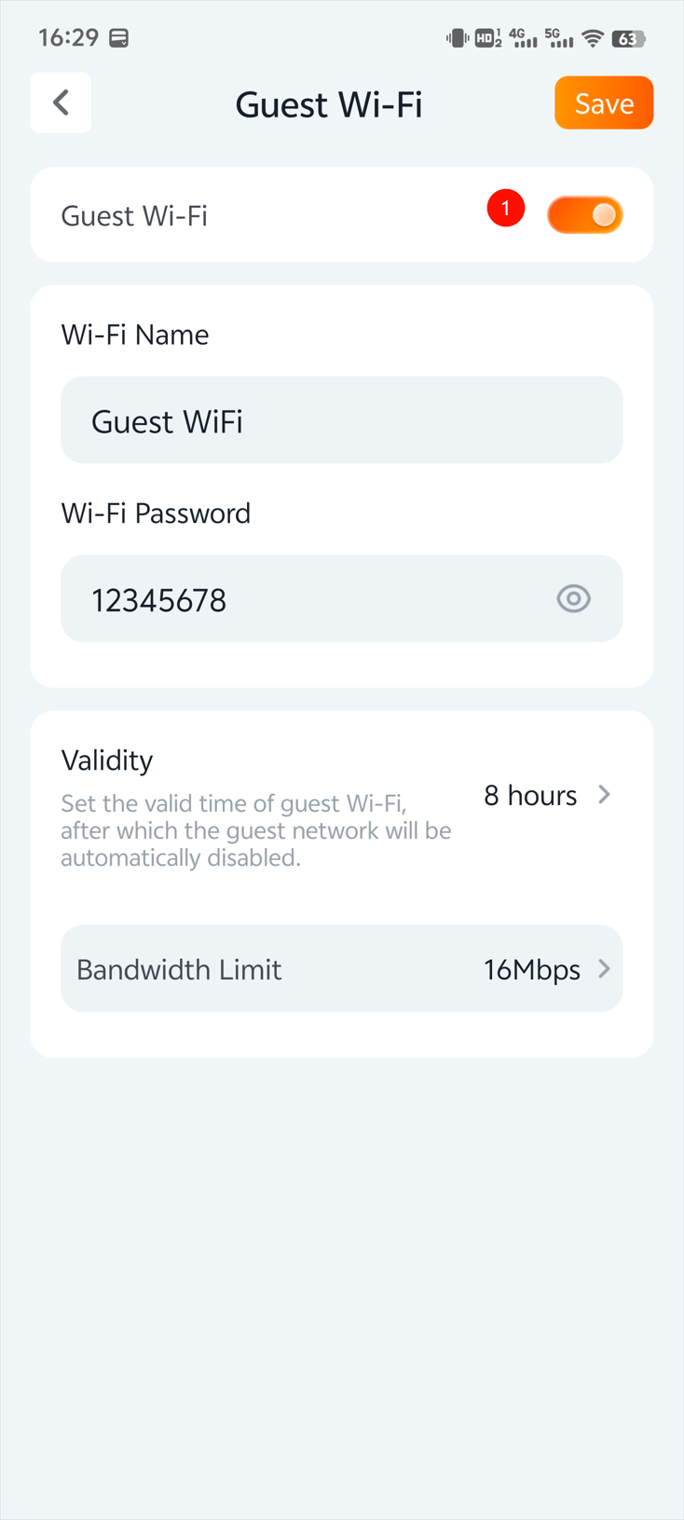
Task: Tap the battery indicator in status bar
Action: click(628, 38)
